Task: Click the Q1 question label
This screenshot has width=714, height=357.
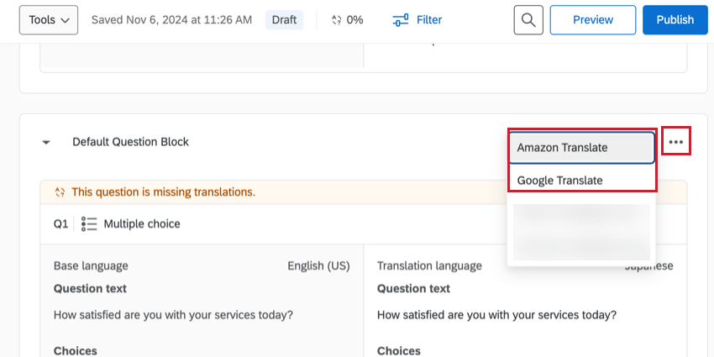Action: pyautogui.click(x=60, y=224)
